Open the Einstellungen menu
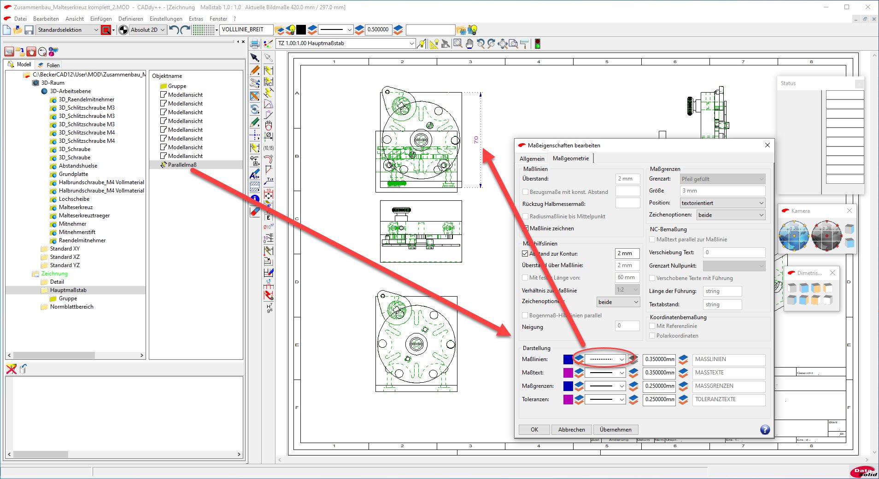The width and height of the screenshot is (879, 479). [x=166, y=19]
